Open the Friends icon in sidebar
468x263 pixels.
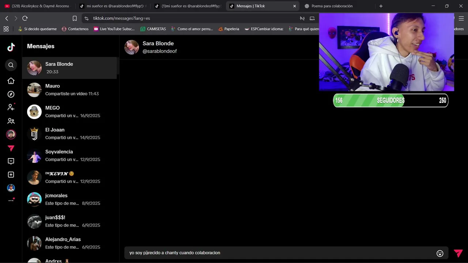11,121
